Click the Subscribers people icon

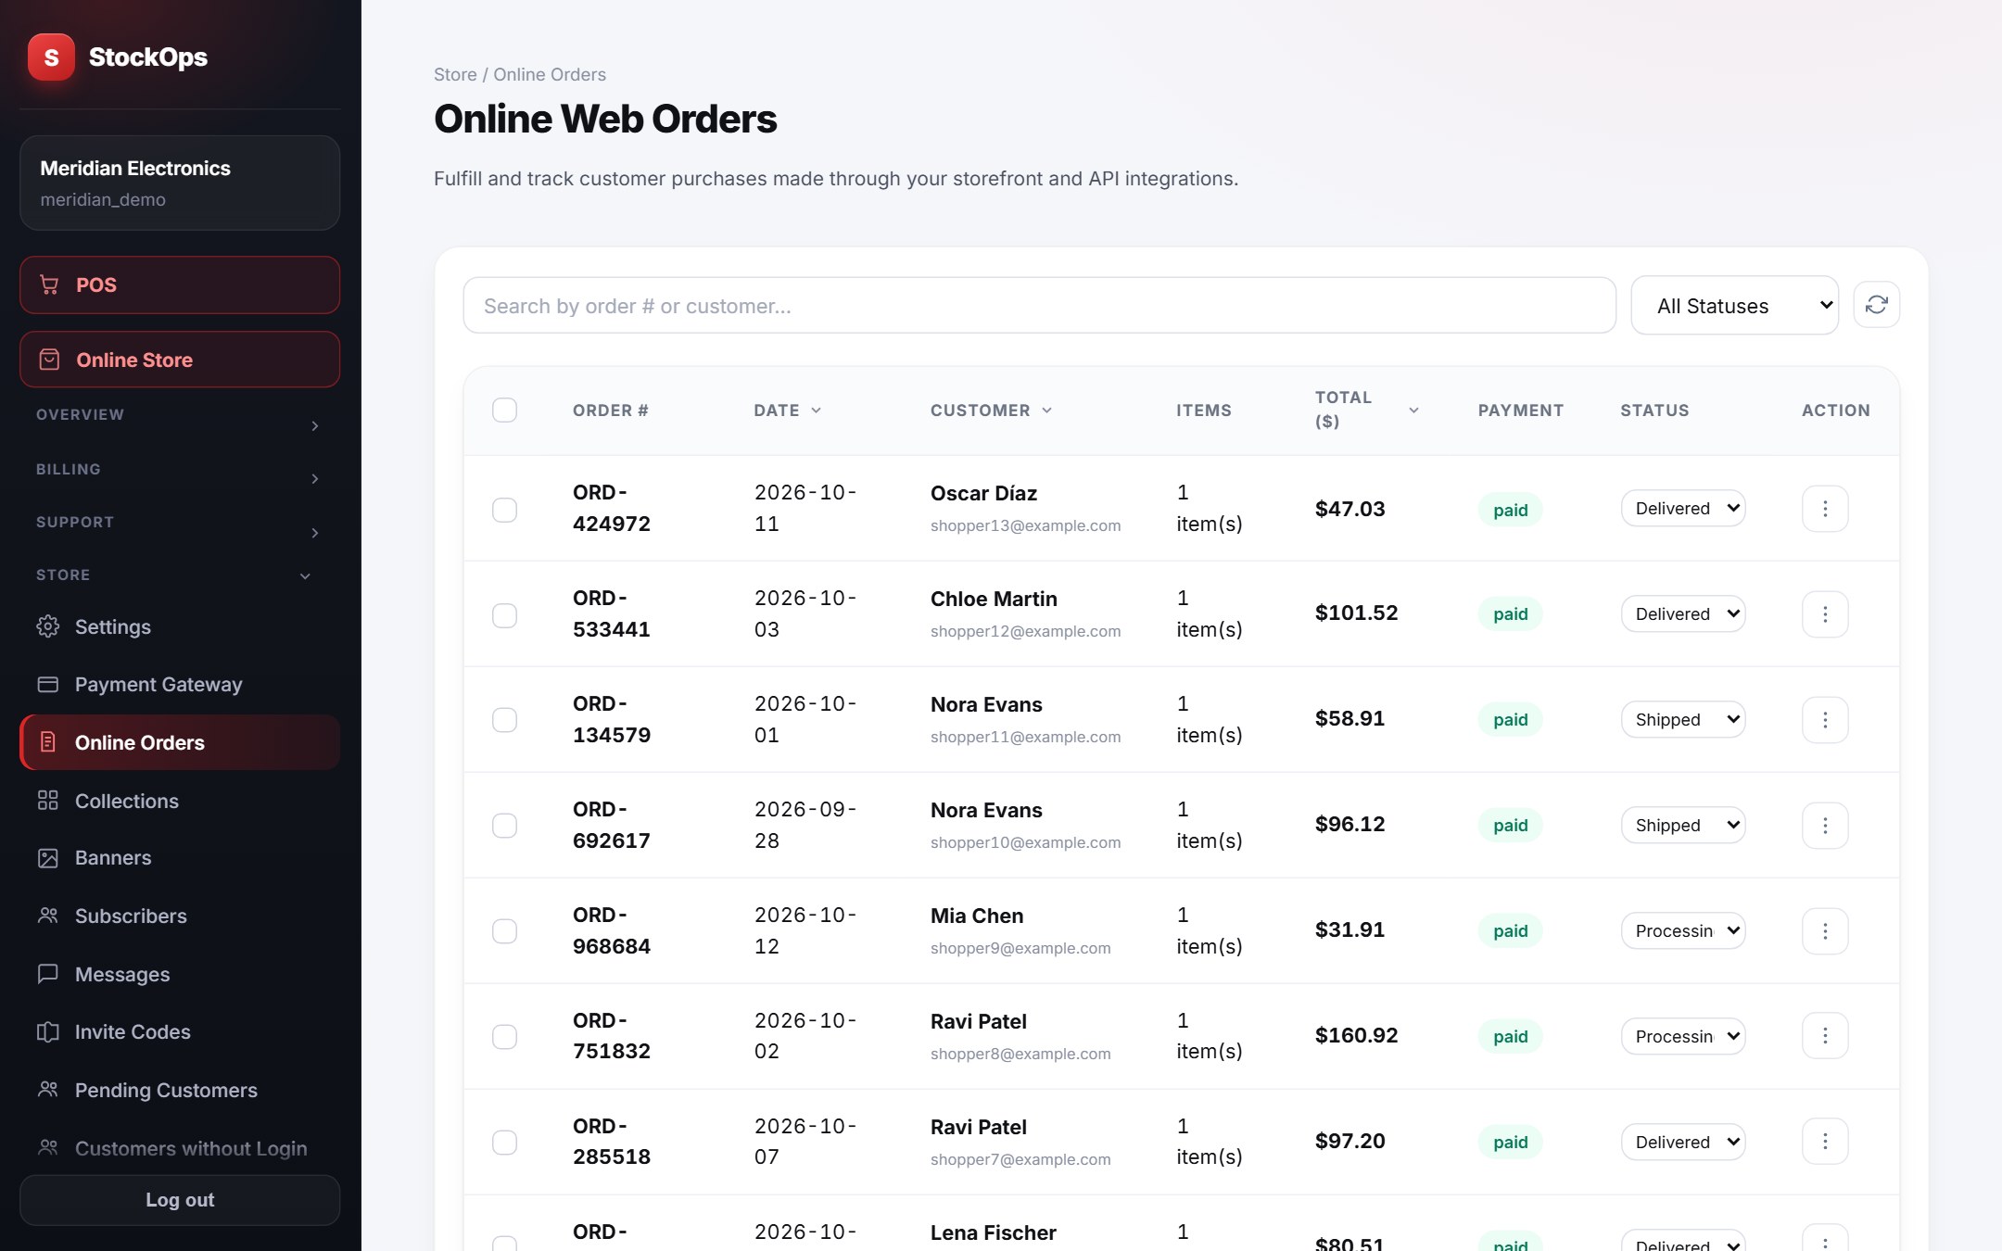[x=47, y=916]
